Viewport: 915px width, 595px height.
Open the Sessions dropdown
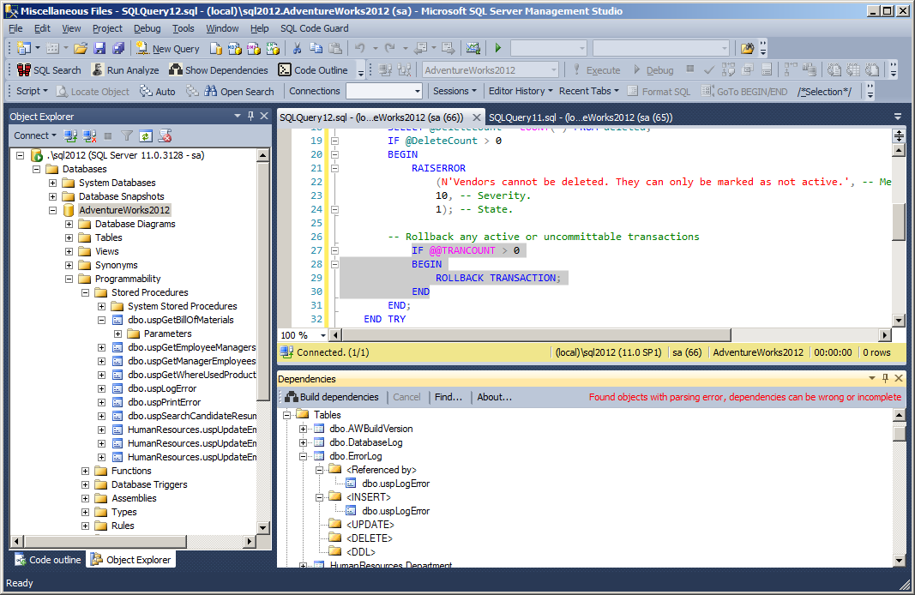click(x=454, y=91)
